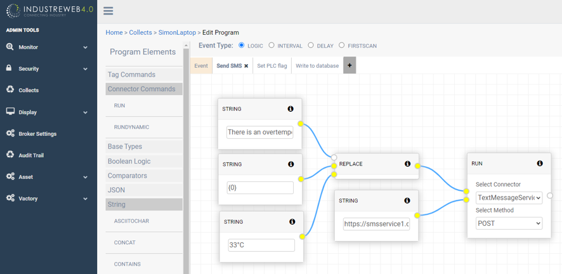
Task: Click the 'There is an overtempe' text field
Action: [260, 132]
